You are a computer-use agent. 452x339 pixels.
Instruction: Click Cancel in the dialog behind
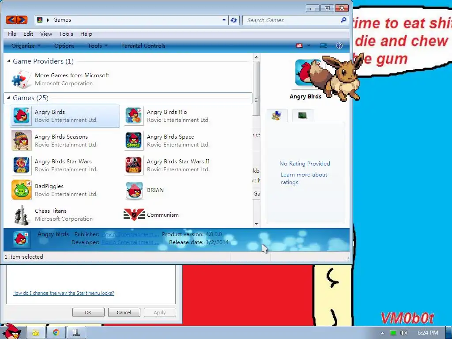point(124,313)
